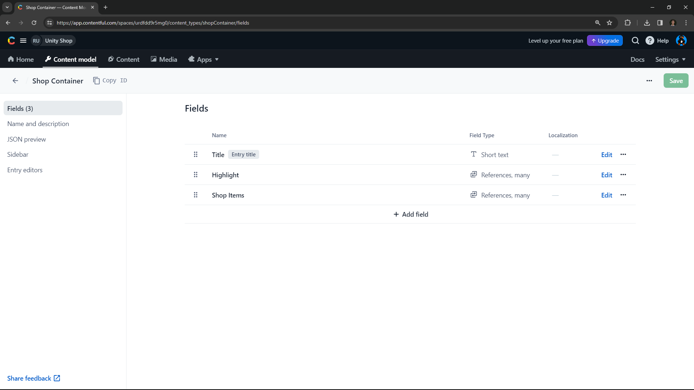Select the JSON preview sidebar item
This screenshot has width=694, height=390.
coord(27,139)
